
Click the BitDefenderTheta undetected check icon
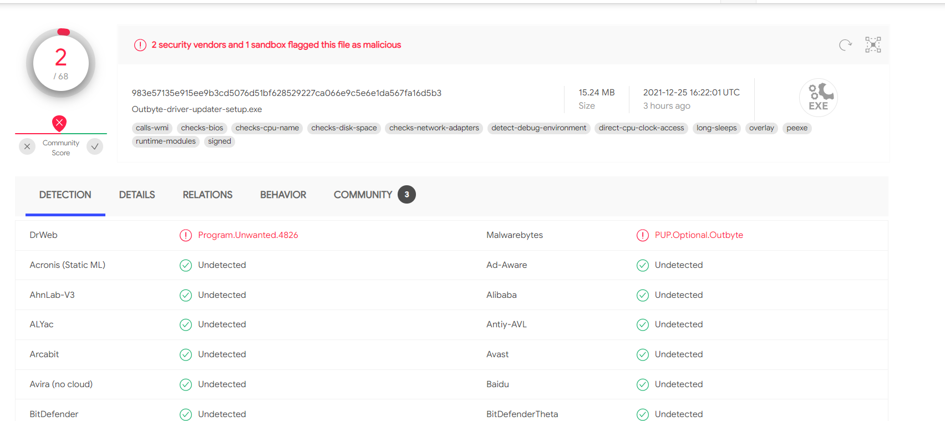643,414
